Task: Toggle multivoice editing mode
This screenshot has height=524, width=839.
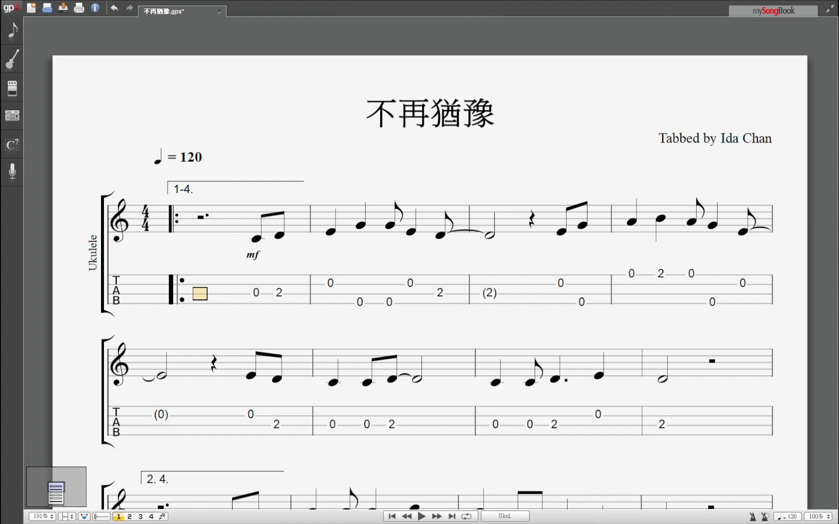Action: point(162,516)
